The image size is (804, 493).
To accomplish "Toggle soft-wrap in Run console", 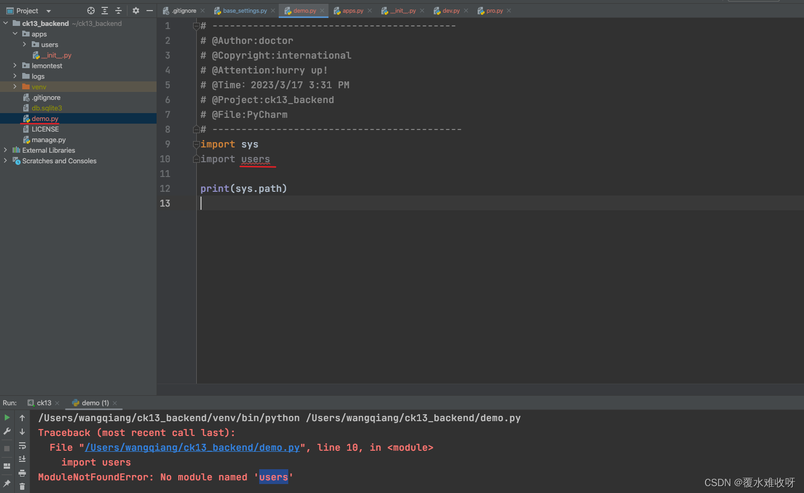I will 22,445.
